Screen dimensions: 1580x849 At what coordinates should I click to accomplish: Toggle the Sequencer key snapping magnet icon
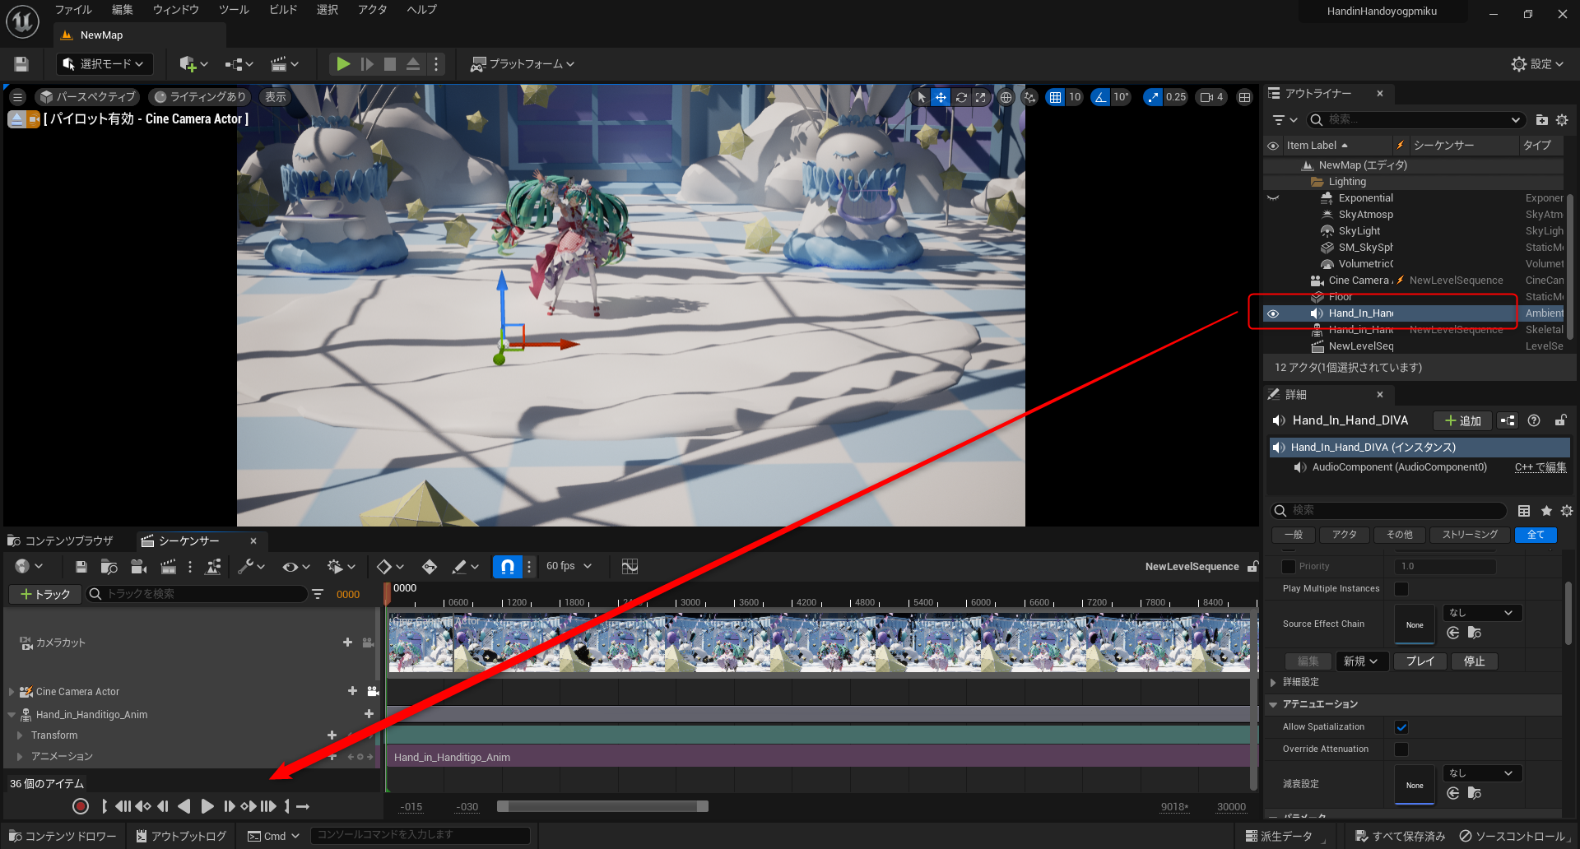coord(508,566)
